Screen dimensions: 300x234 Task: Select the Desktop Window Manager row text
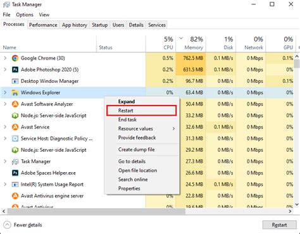coord(49,81)
